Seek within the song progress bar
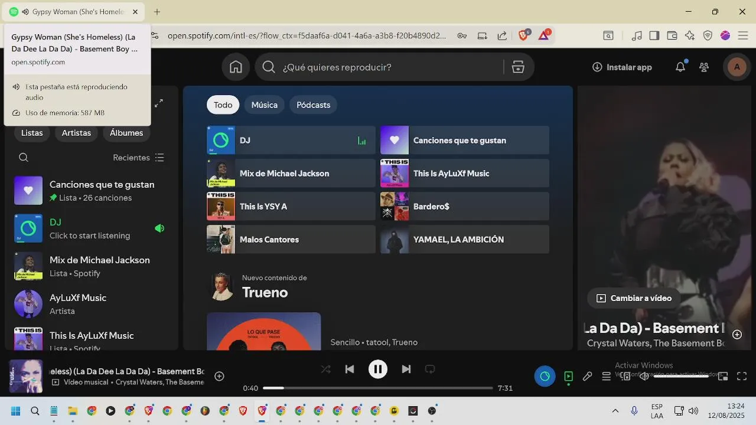The width and height of the screenshot is (756, 425). click(x=378, y=388)
